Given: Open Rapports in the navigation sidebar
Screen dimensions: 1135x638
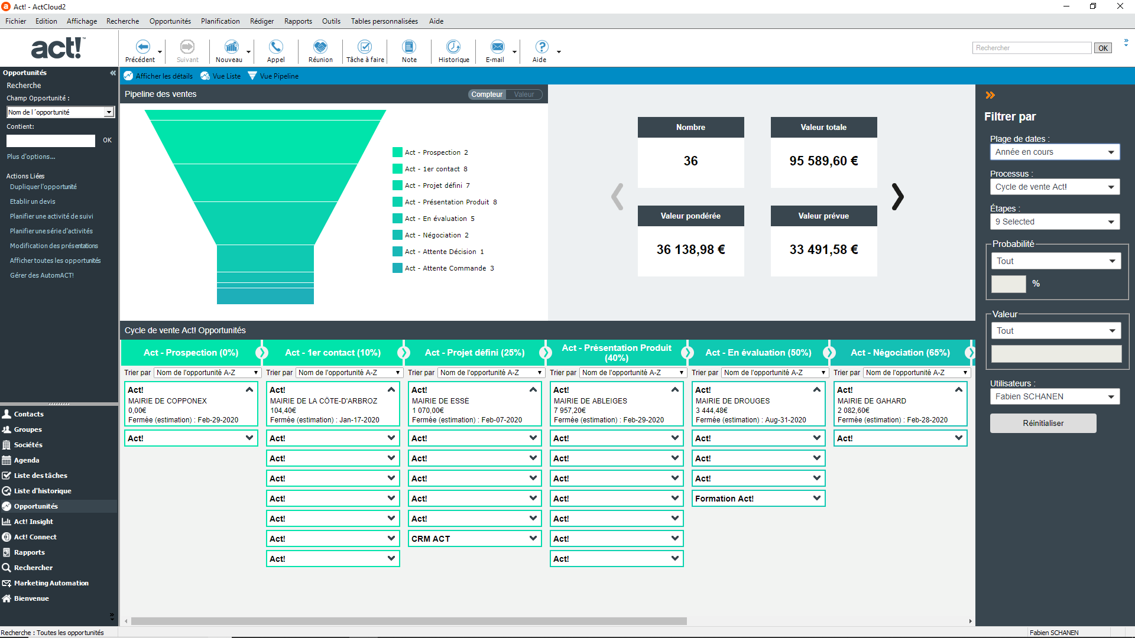Looking at the screenshot, I should [29, 552].
